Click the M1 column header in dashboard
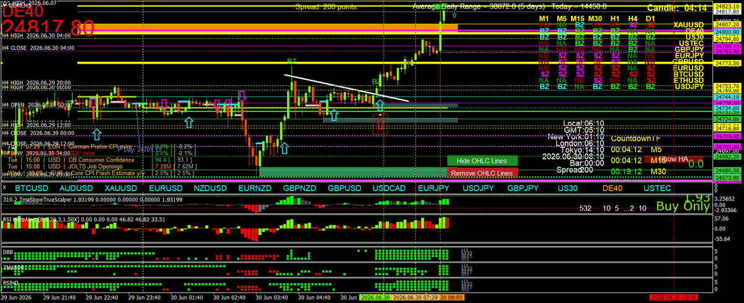The image size is (744, 303). (x=544, y=19)
